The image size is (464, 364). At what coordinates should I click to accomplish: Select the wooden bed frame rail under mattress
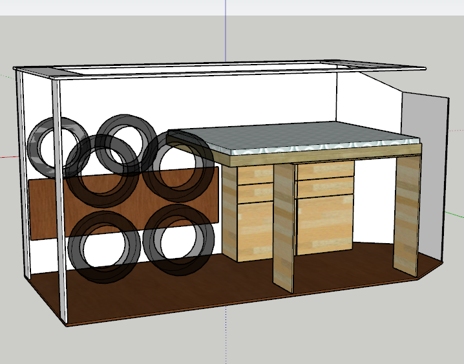click(326, 156)
